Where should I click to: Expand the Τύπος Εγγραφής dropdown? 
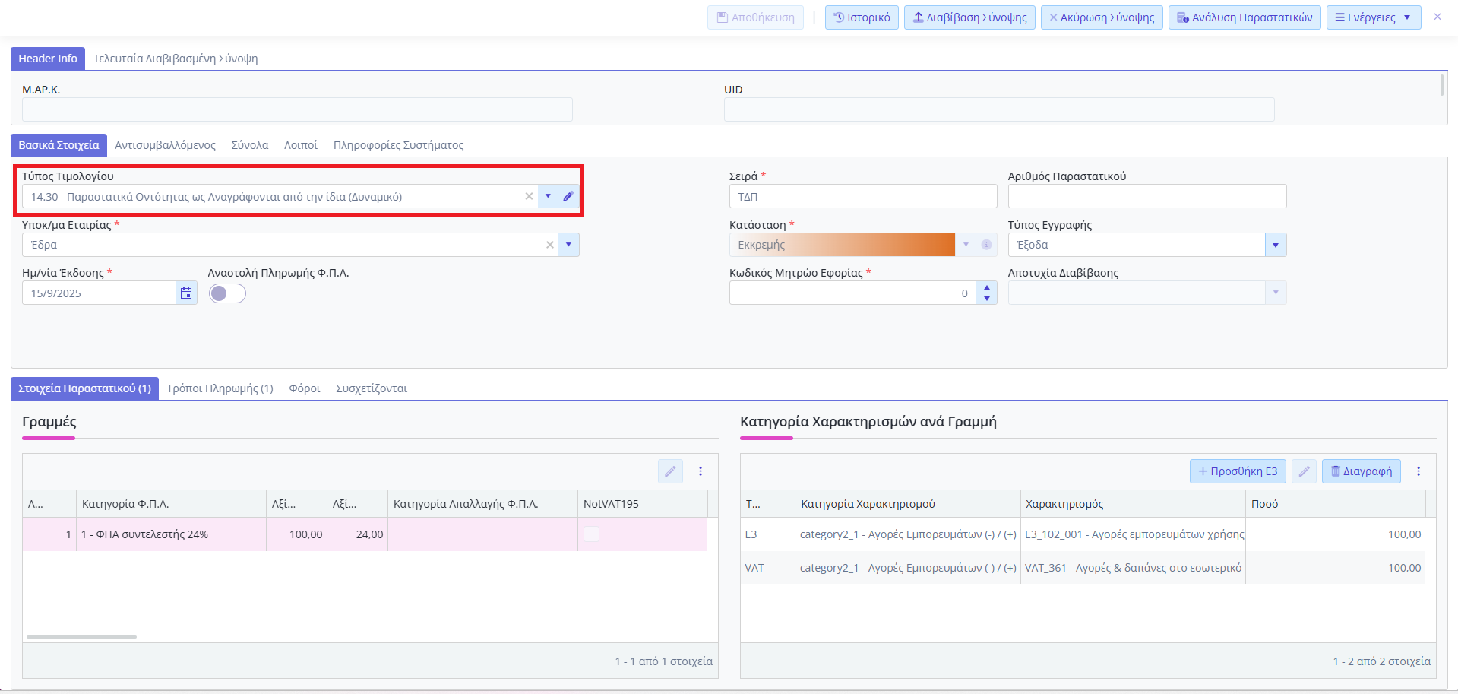pos(1275,245)
